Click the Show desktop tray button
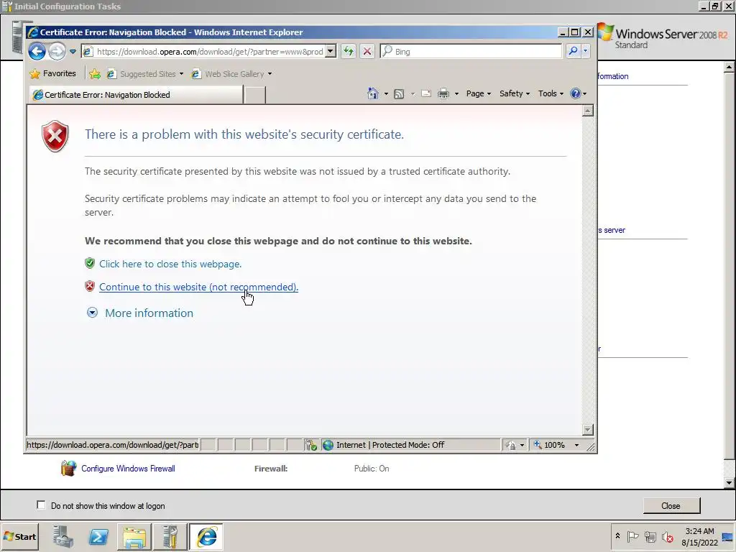Viewport: 736px width, 552px height. [728, 536]
